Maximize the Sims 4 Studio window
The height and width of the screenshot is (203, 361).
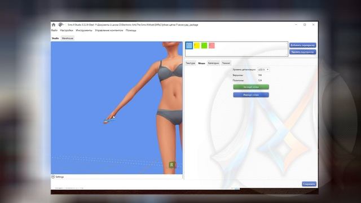point(305,25)
